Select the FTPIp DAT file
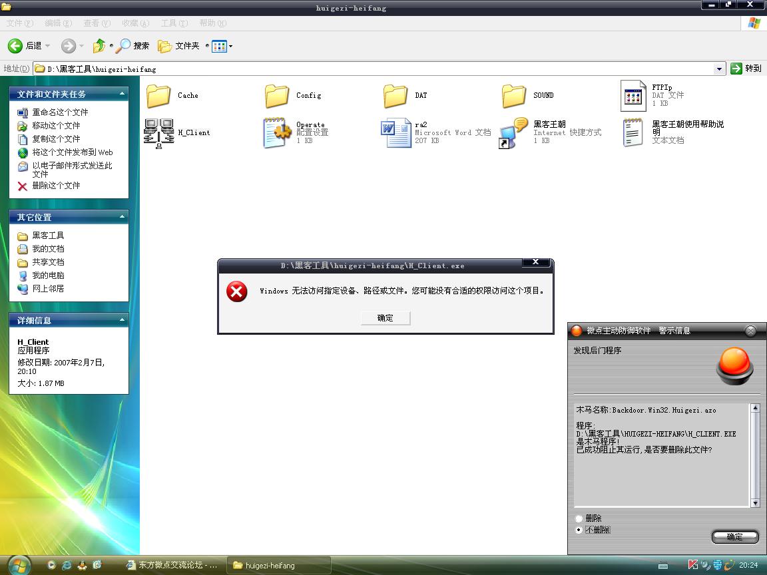The image size is (767, 575). click(652, 95)
